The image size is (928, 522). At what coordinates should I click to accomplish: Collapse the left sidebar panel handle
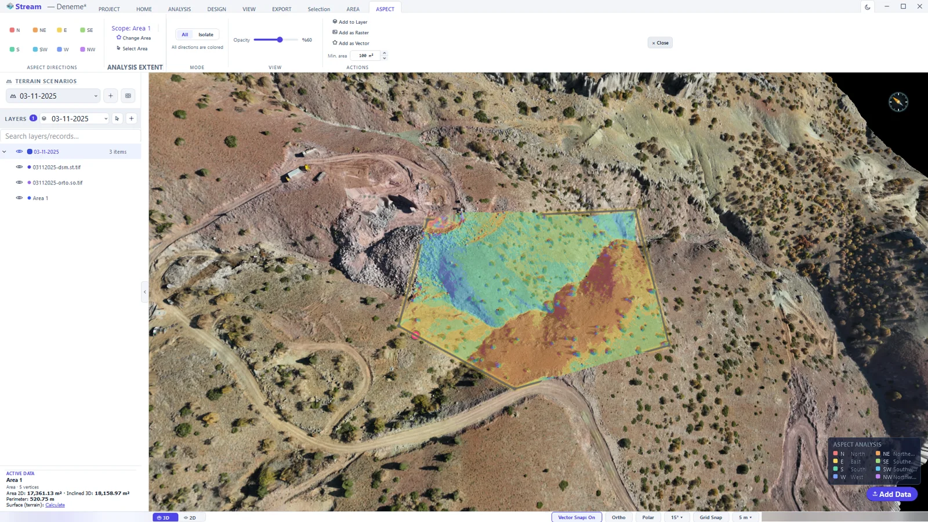(144, 292)
